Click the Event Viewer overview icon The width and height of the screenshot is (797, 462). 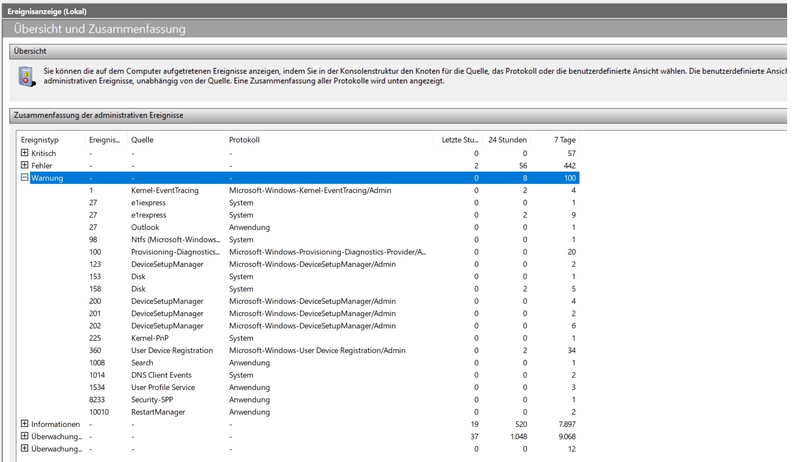(26, 76)
